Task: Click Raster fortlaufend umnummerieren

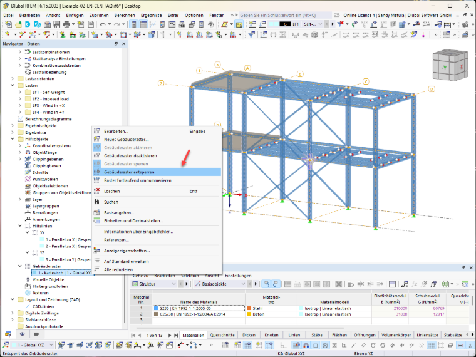Action: click(x=157, y=180)
